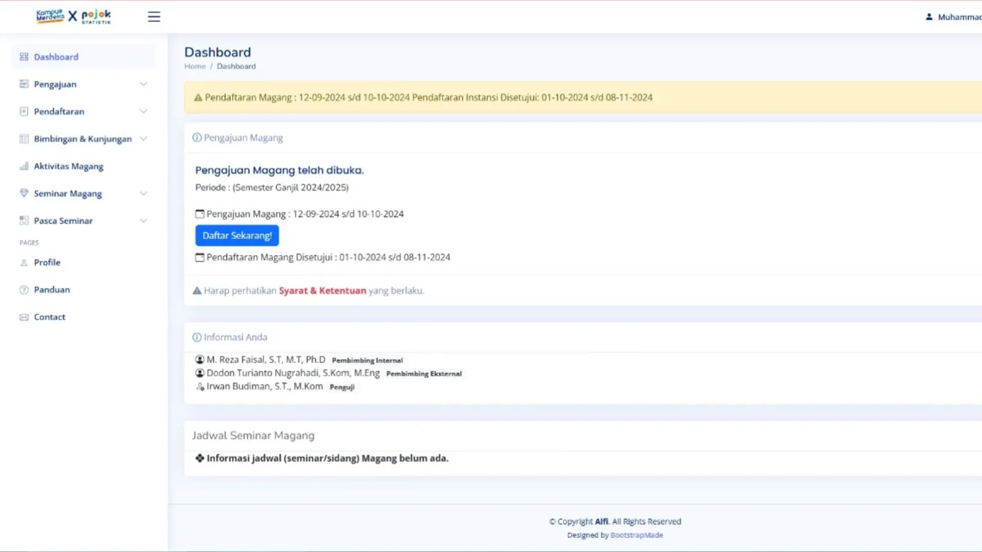Screen dimensions: 982x552
Task: Expand the Seminar Magang chevron
Action: click(x=144, y=193)
